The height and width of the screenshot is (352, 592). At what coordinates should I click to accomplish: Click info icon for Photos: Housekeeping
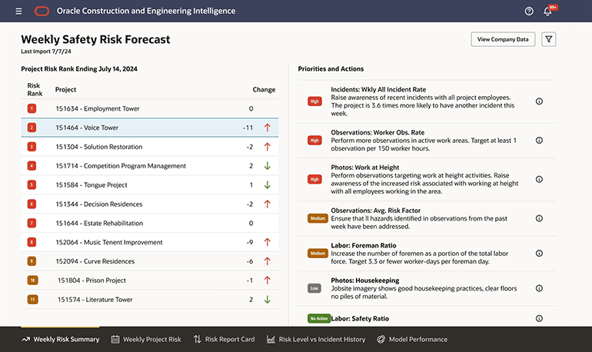tap(539, 288)
